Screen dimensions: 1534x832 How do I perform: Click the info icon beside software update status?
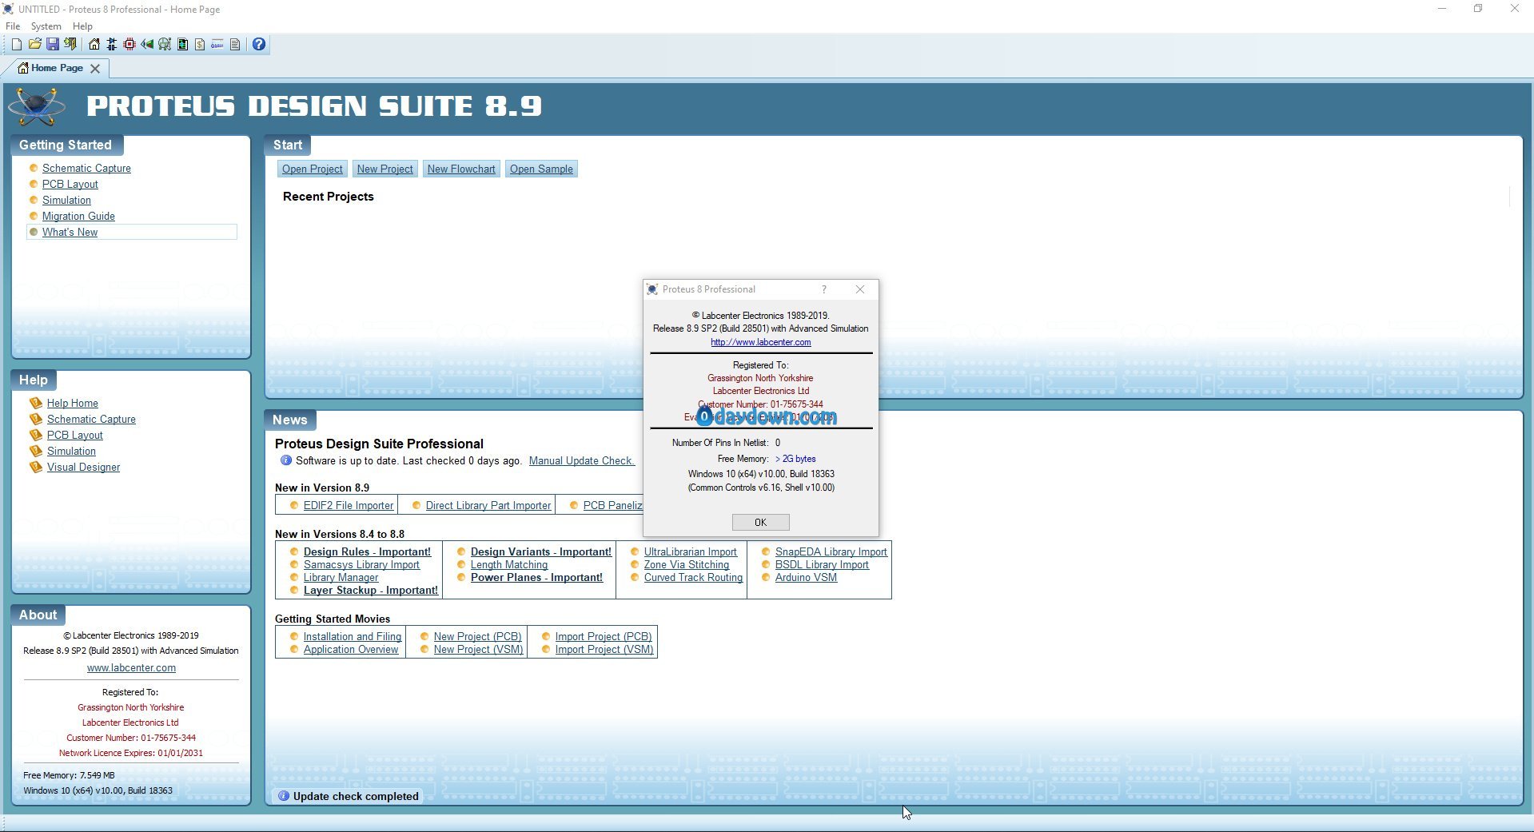(x=285, y=461)
